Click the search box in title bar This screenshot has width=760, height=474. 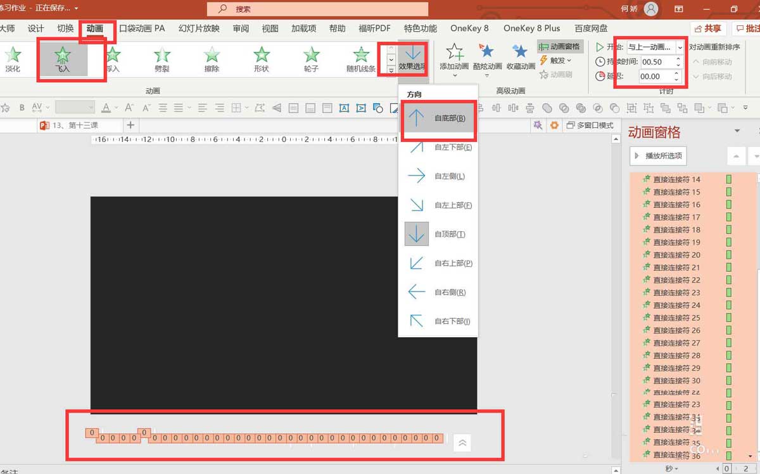coord(318,9)
